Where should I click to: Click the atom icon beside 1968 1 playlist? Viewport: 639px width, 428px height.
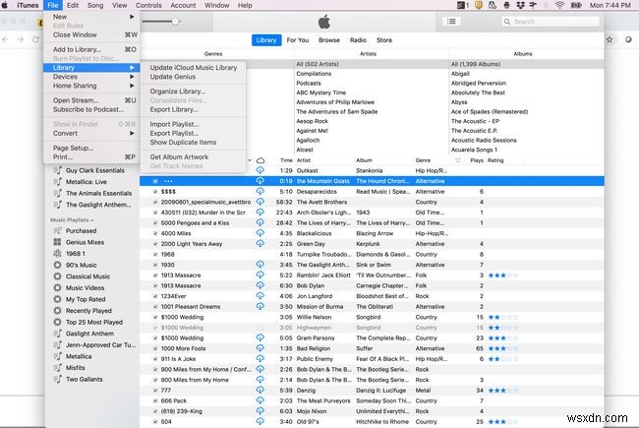coord(57,254)
